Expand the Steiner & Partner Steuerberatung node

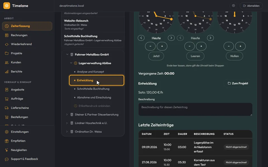point(67,114)
